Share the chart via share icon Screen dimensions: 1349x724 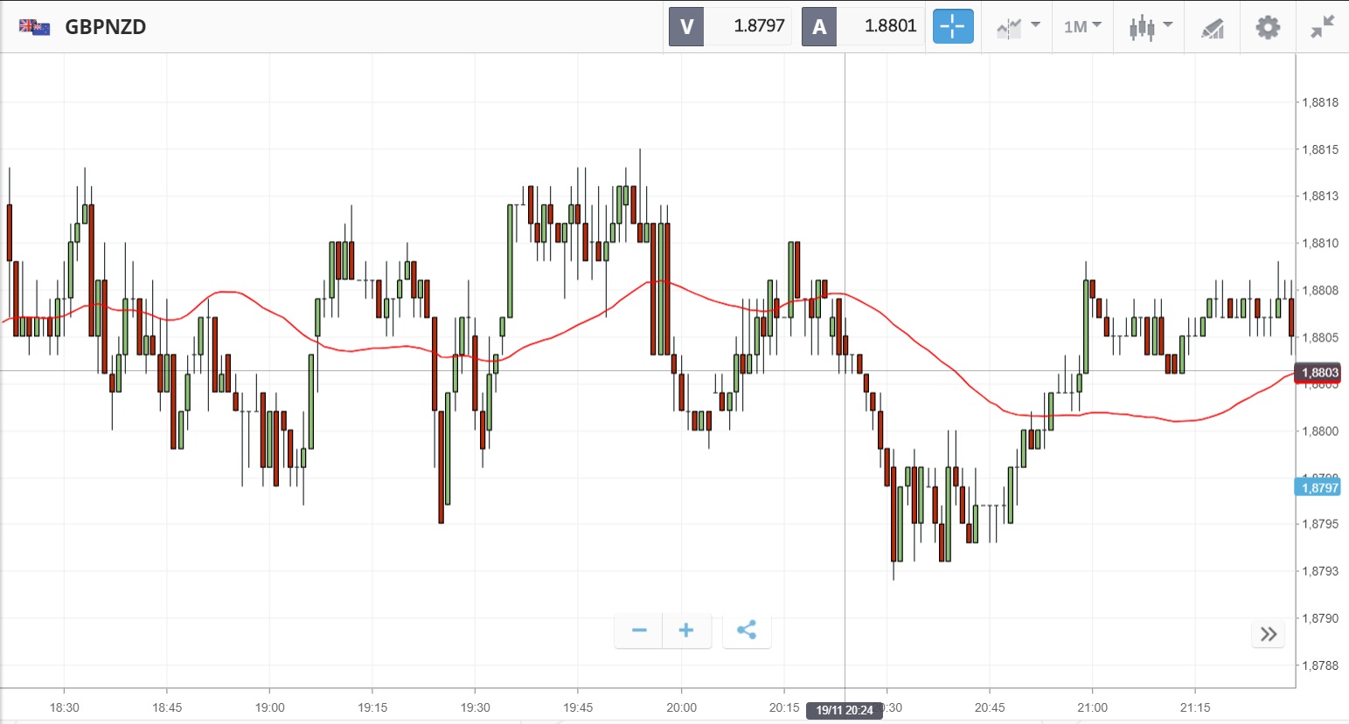pos(747,631)
